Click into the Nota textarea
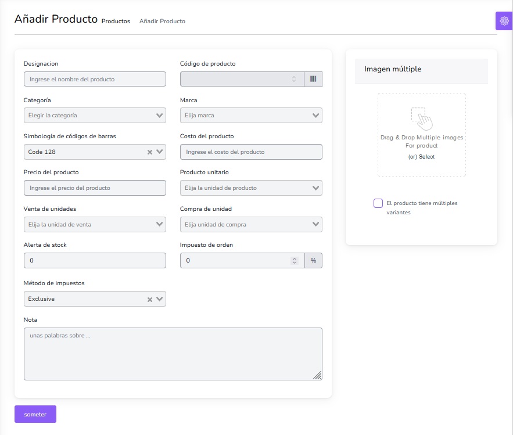This screenshot has height=435, width=513. pyautogui.click(x=173, y=354)
